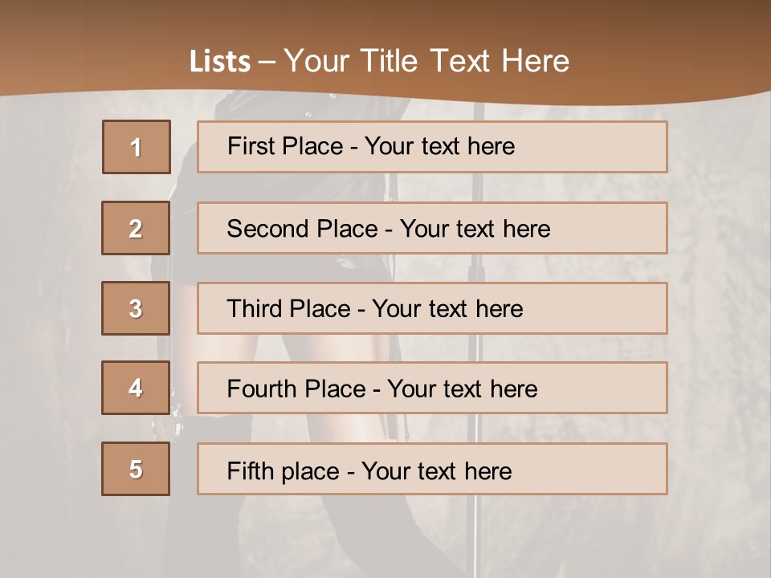Click the word "Text" in the slide heading
This screenshot has height=578, width=771.
(460, 62)
